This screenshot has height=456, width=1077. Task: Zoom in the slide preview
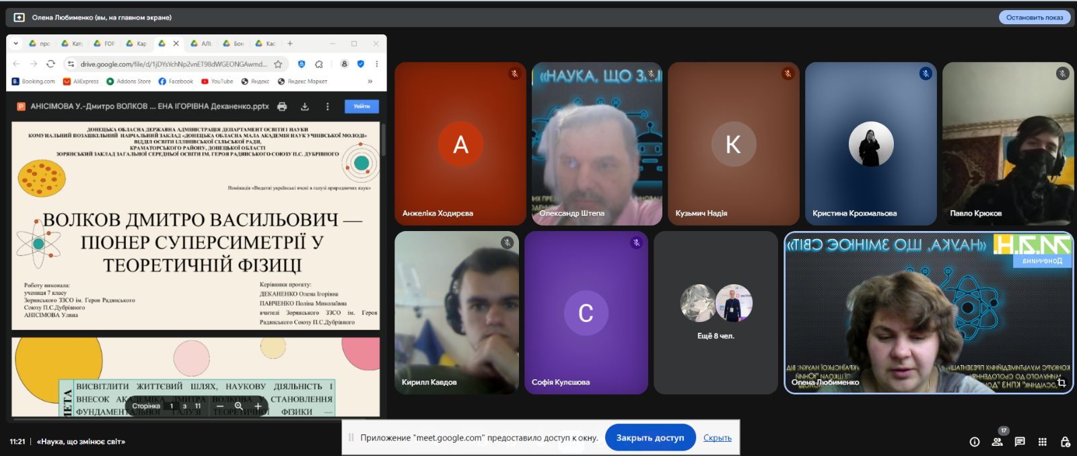click(258, 406)
